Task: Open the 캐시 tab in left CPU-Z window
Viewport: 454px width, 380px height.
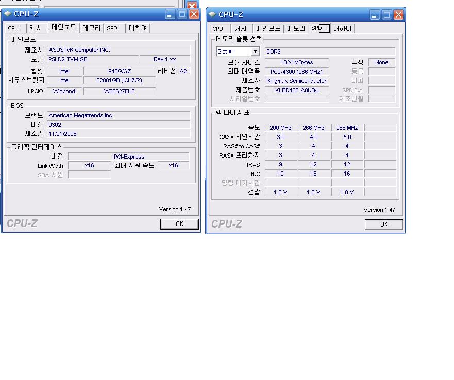Action: click(36, 28)
